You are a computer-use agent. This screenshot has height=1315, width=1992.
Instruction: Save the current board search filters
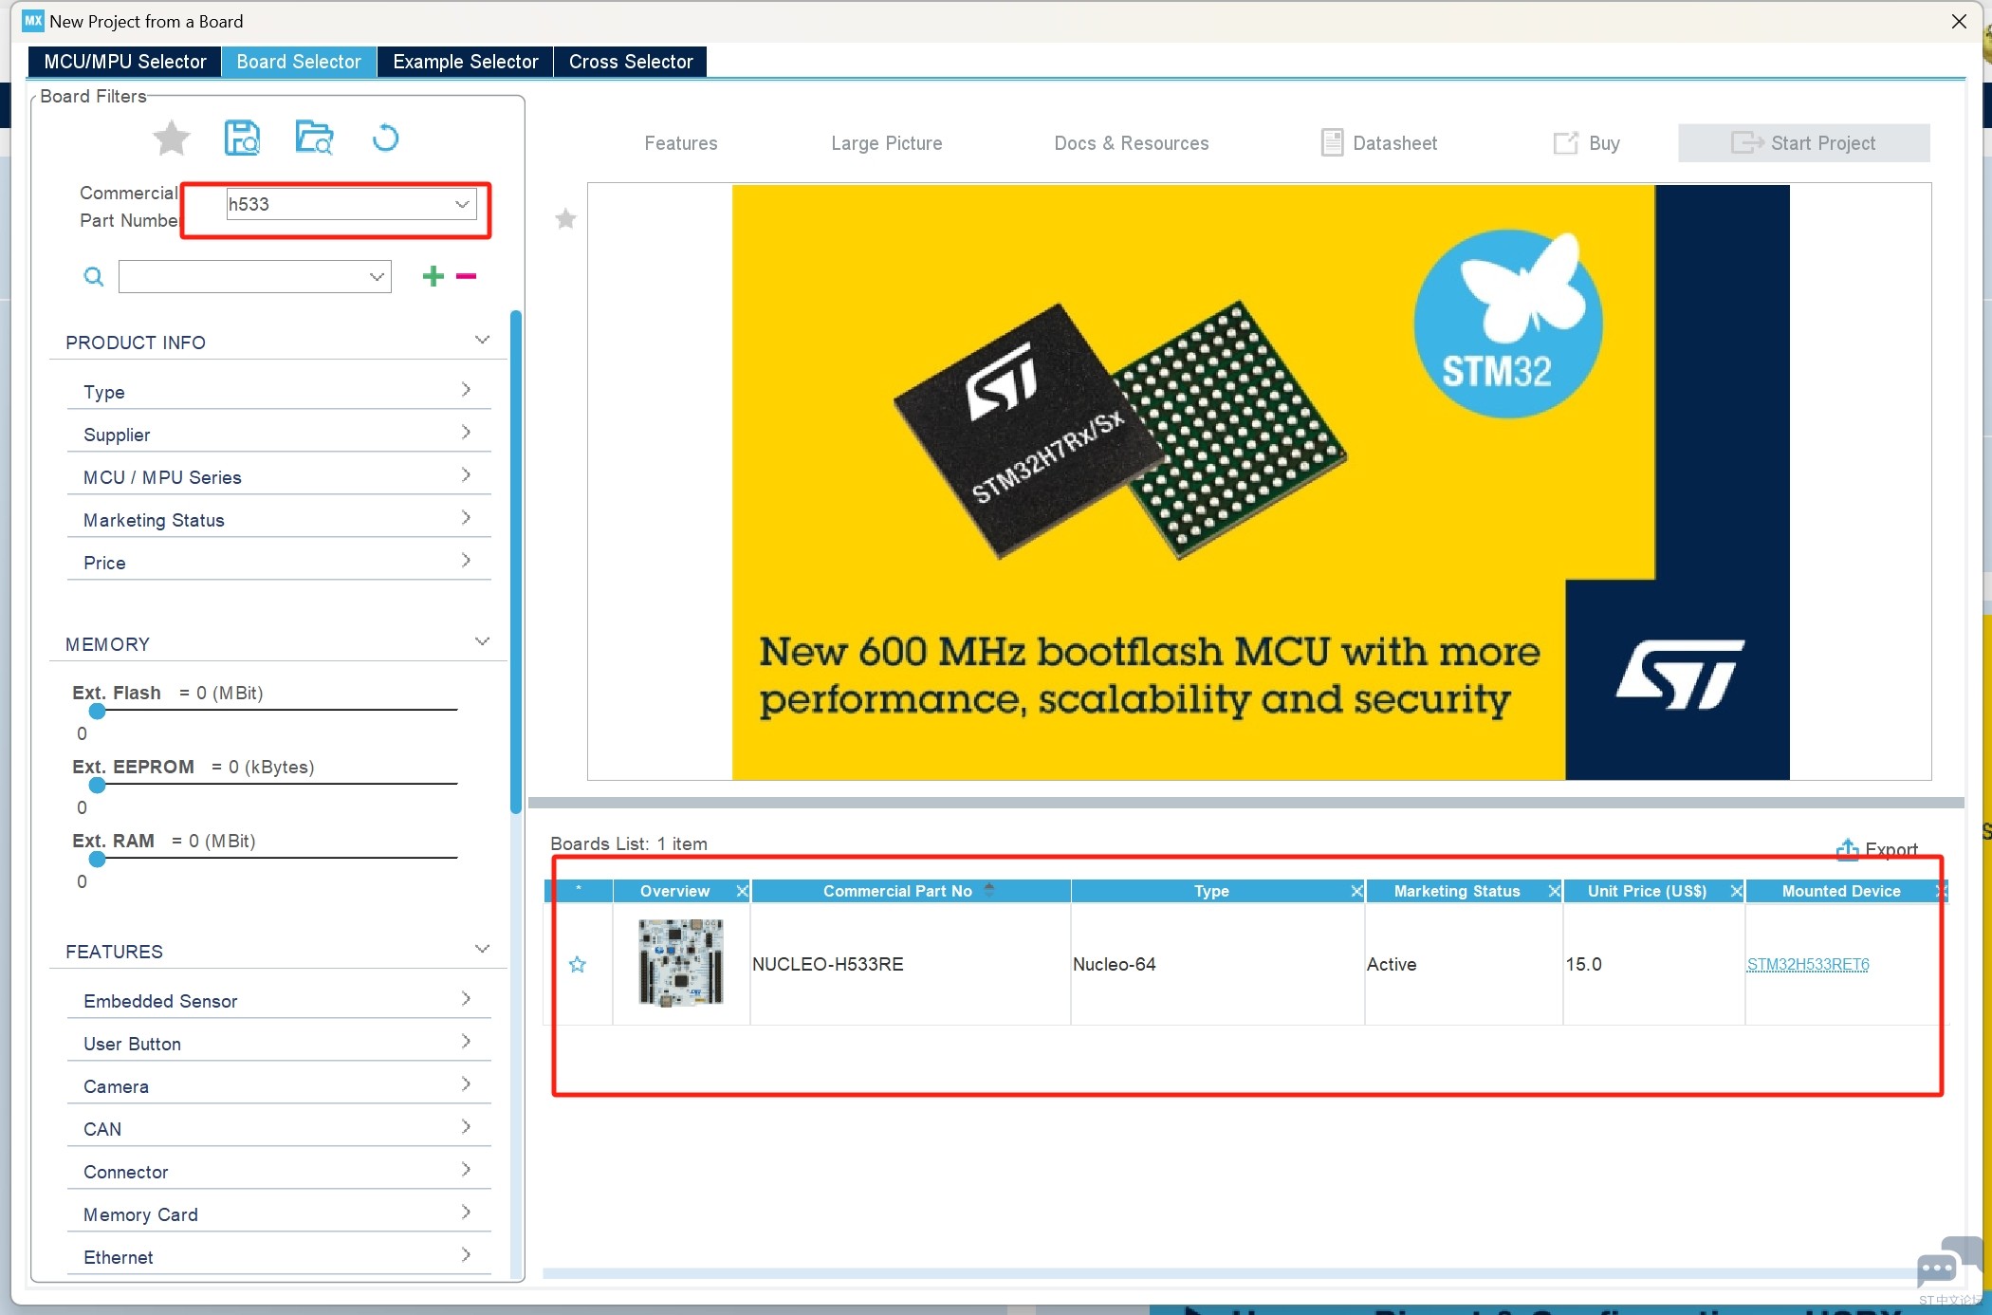[242, 139]
